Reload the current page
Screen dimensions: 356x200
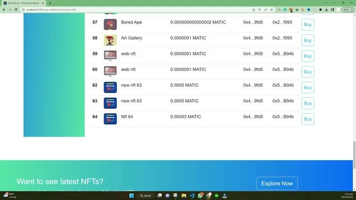click(16, 10)
